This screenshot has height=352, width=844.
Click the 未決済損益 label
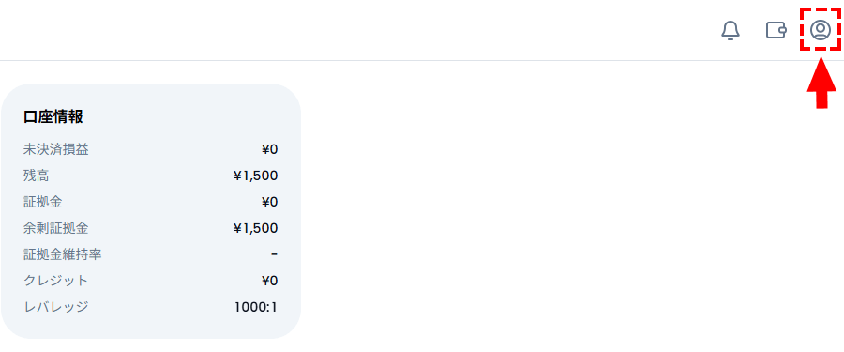[x=56, y=149]
